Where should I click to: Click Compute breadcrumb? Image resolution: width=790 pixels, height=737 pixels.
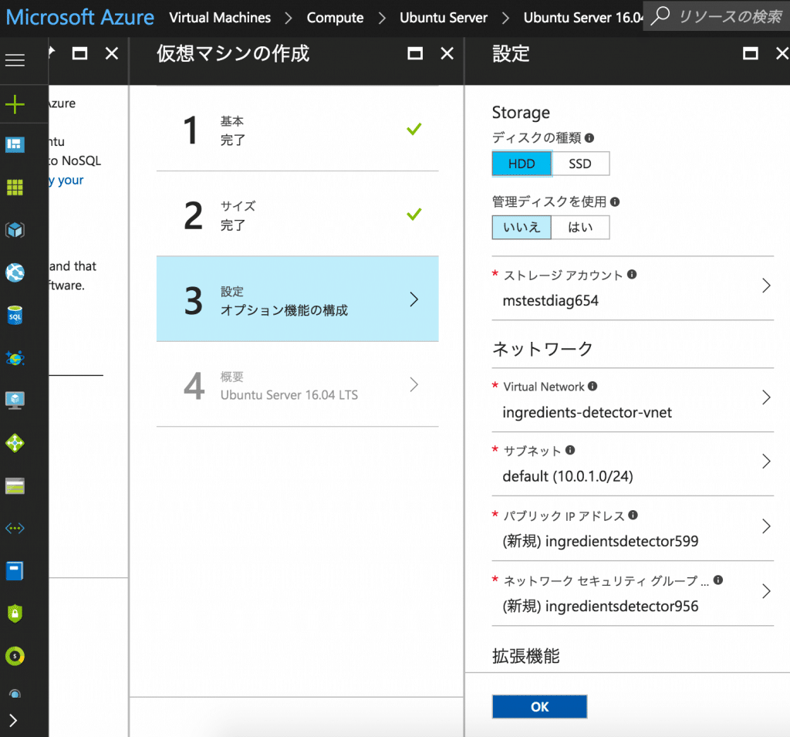point(335,18)
